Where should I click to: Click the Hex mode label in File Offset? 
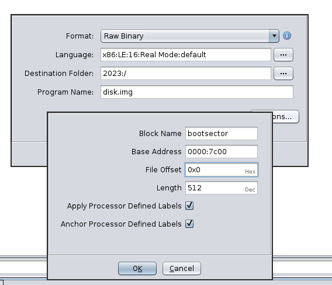coord(250,172)
